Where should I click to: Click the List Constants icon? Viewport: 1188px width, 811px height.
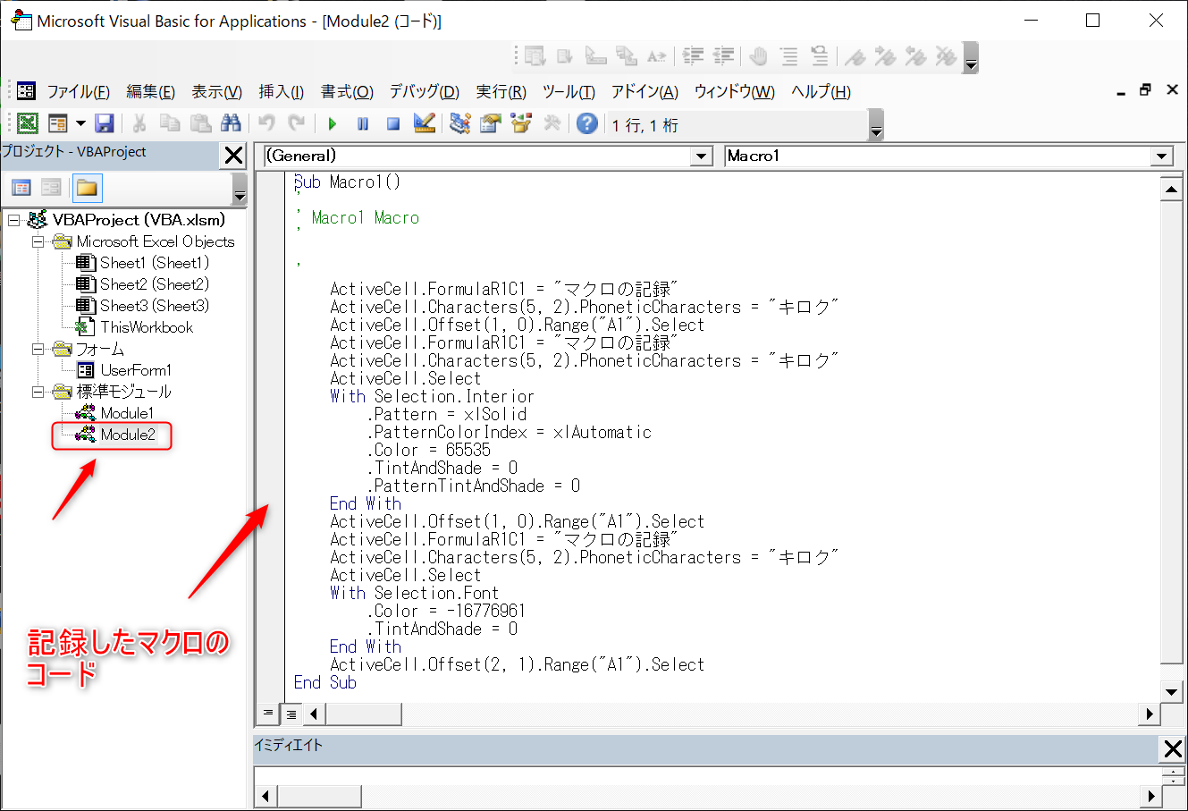tap(566, 56)
